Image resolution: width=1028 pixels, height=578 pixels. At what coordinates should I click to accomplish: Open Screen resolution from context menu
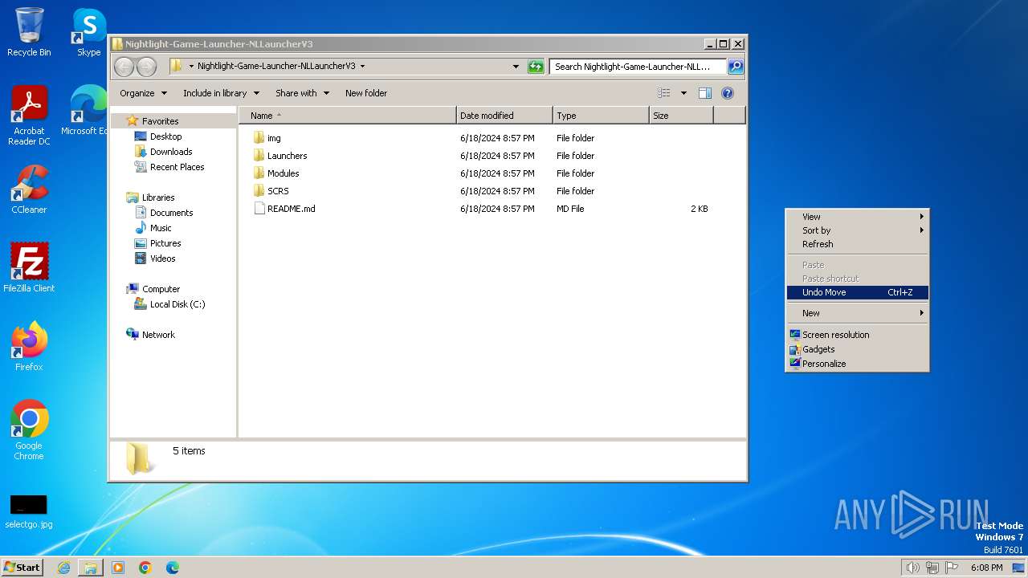(x=857, y=335)
